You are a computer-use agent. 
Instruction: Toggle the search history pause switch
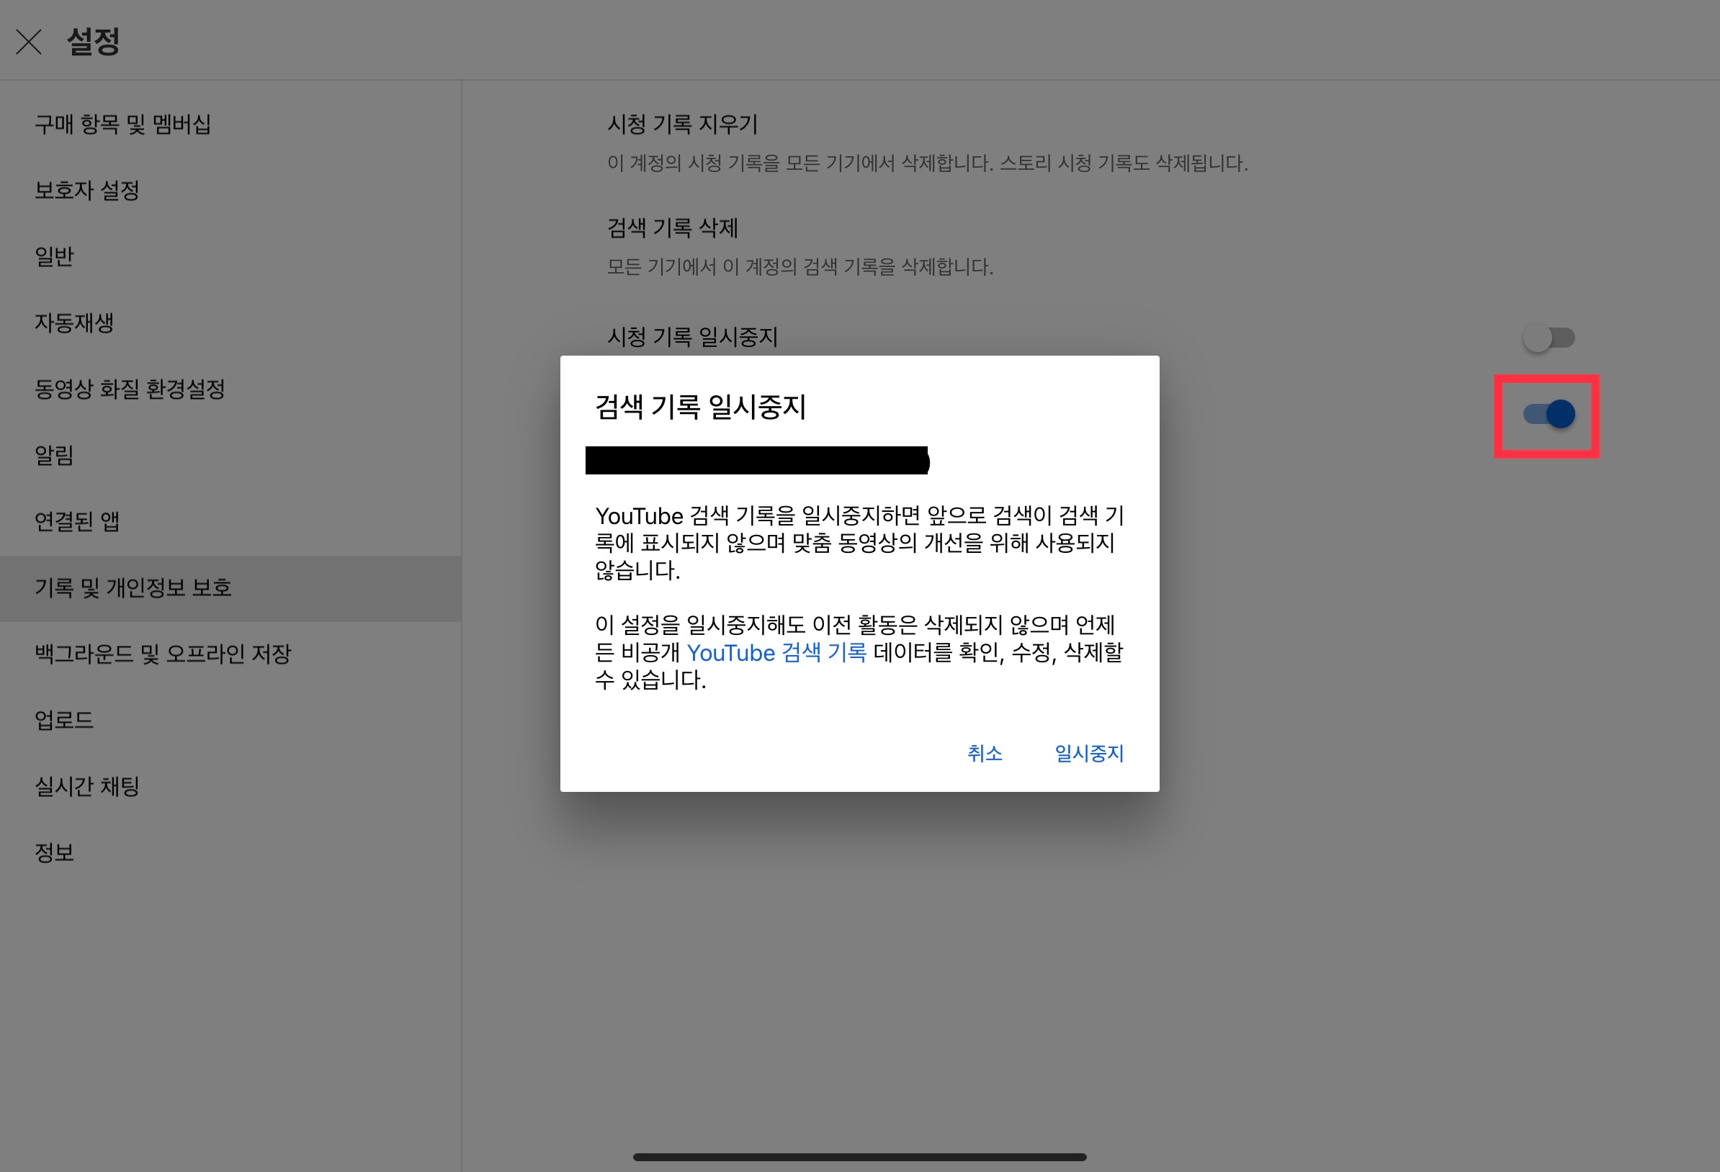tap(1549, 415)
